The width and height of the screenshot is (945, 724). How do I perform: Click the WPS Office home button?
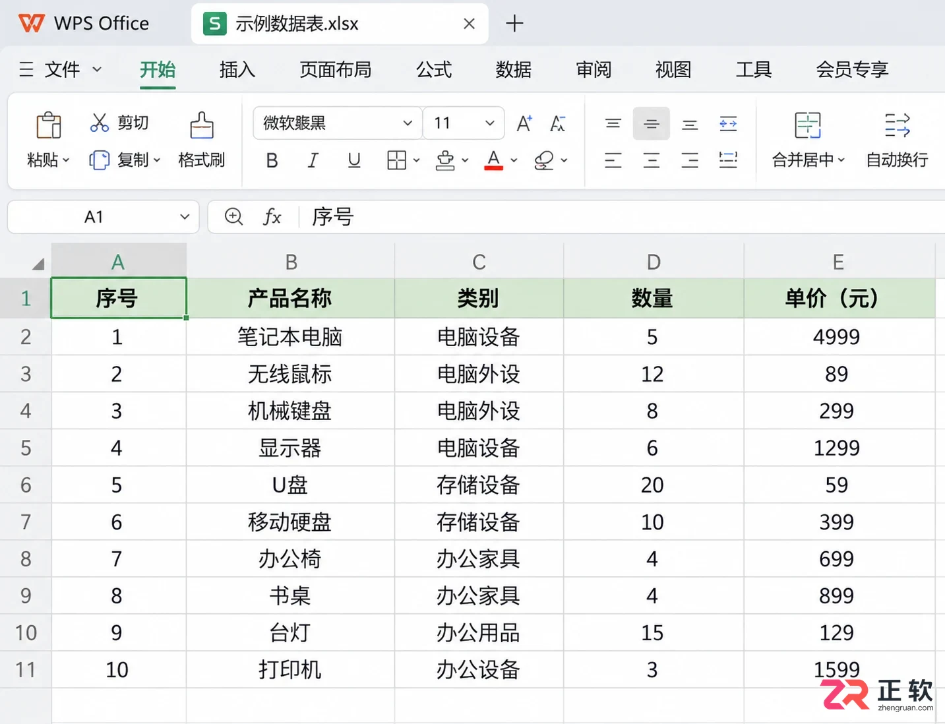tap(84, 24)
